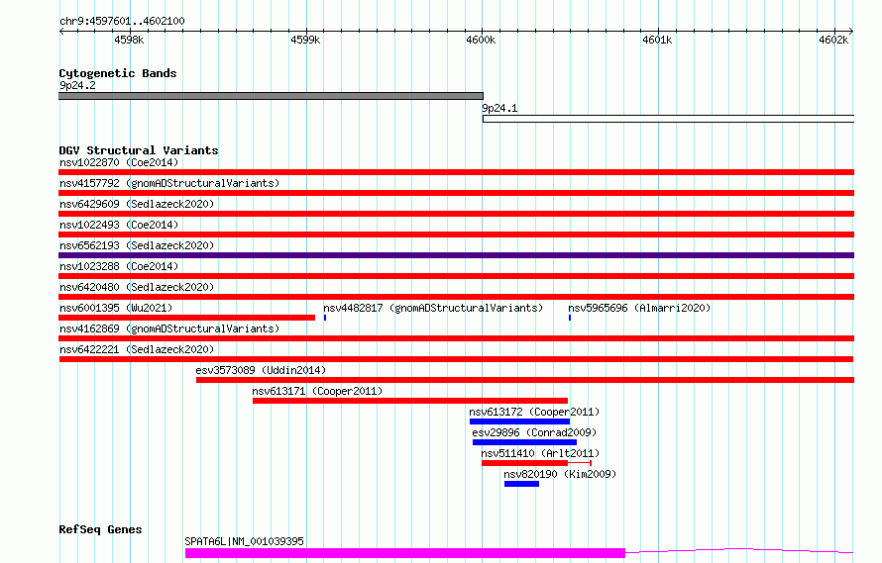Open the RefSeq Genes track title

click(x=100, y=529)
